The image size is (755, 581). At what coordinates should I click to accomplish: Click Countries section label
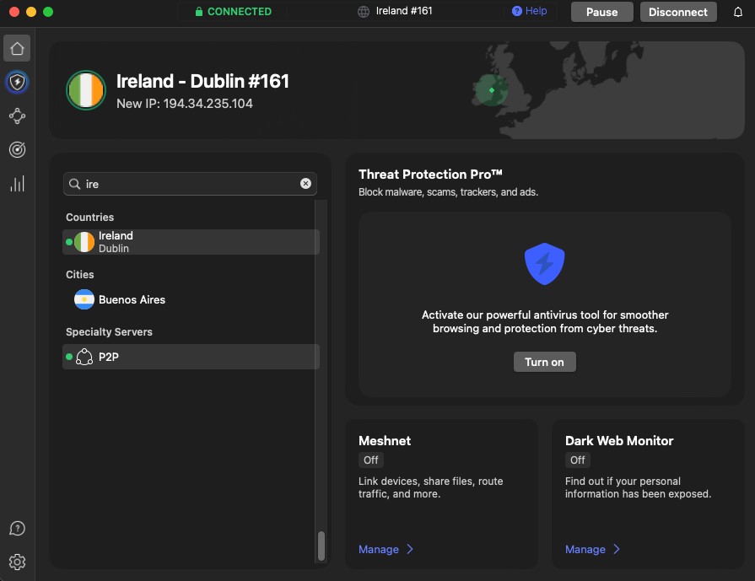click(x=90, y=217)
